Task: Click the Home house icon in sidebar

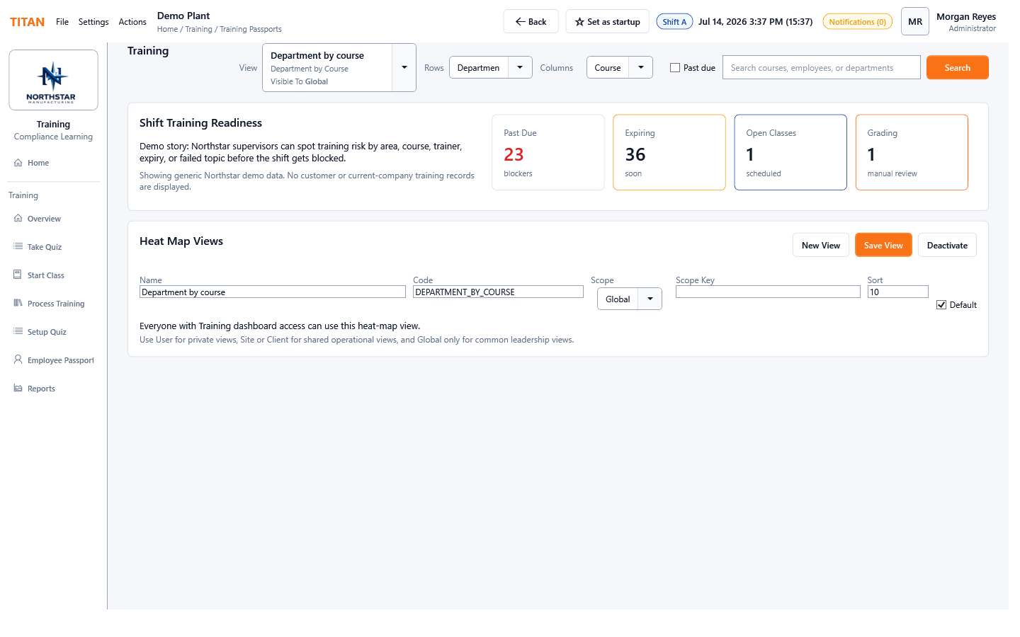Action: (18, 163)
